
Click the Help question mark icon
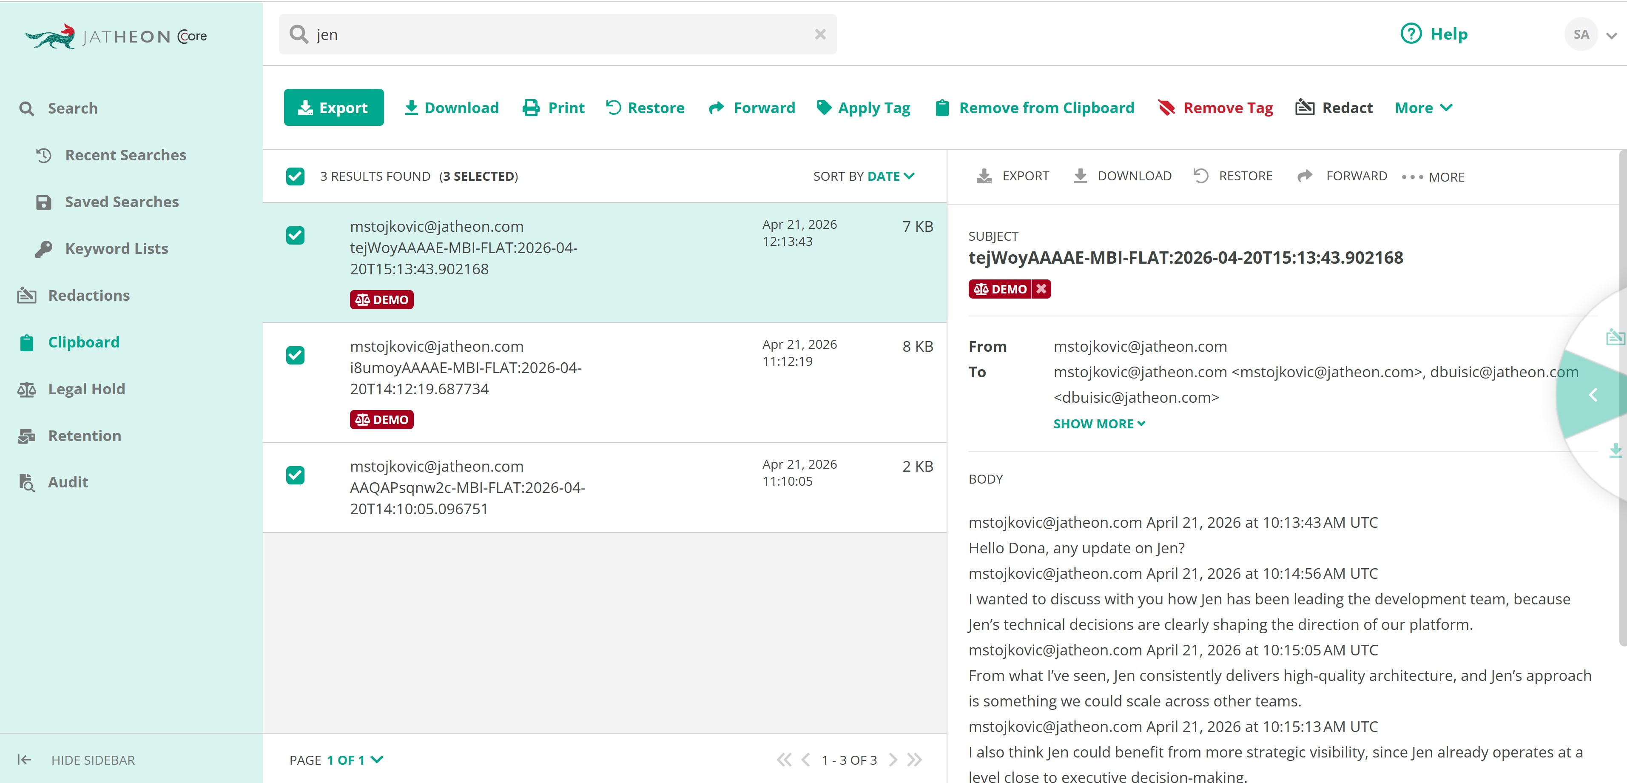click(x=1411, y=34)
